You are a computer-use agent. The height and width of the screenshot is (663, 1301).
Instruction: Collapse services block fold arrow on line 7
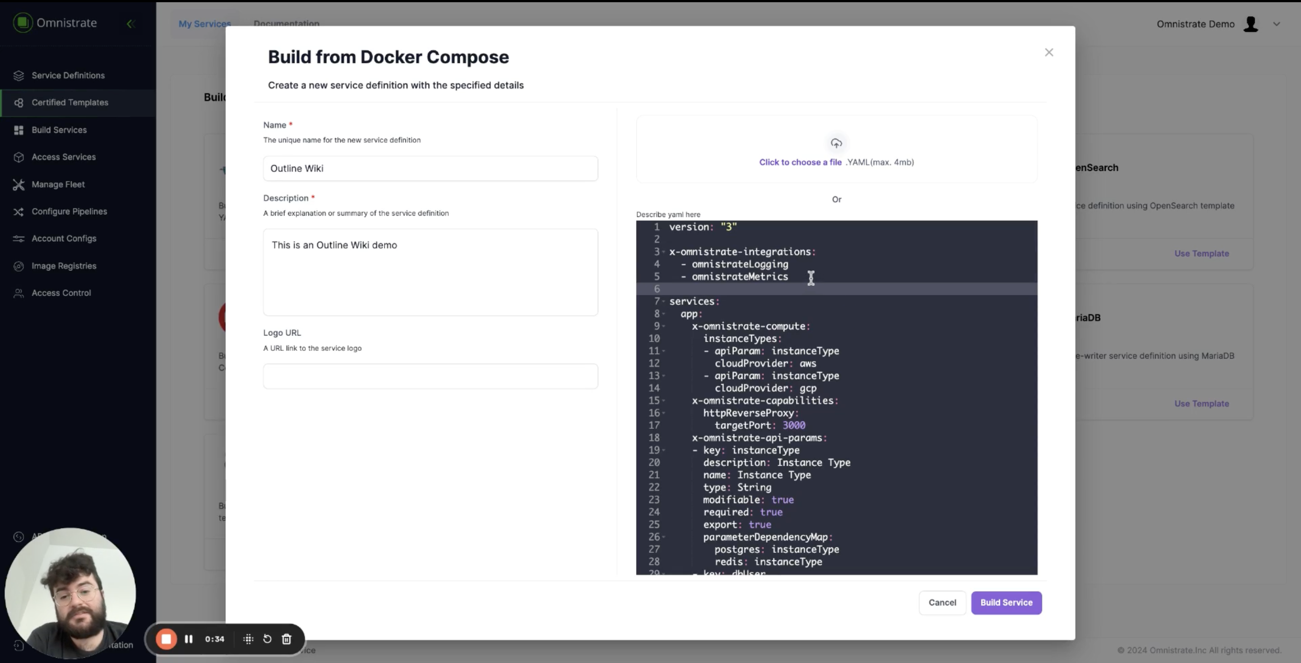pos(664,301)
